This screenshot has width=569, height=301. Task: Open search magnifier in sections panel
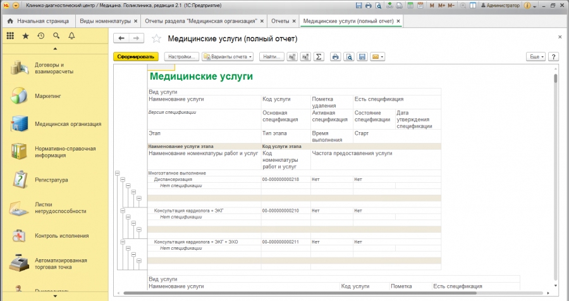pos(56,35)
